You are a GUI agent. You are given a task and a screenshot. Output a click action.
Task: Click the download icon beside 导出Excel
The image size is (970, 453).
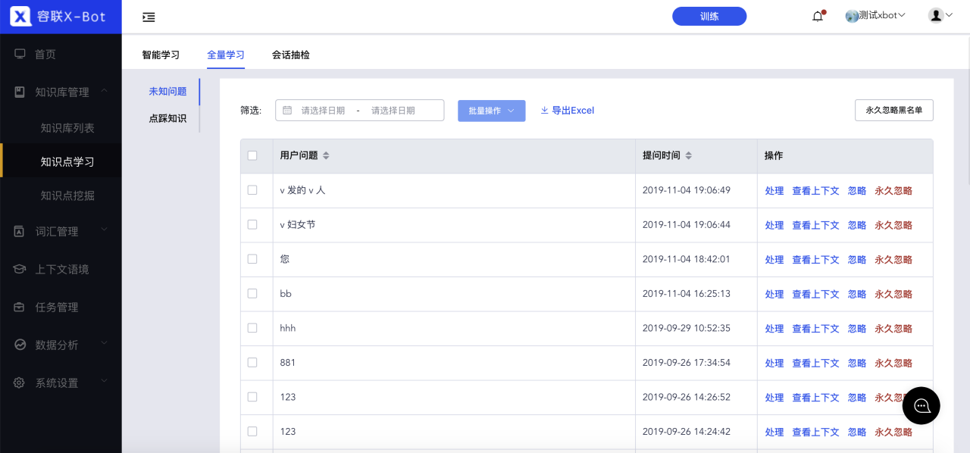coord(544,110)
